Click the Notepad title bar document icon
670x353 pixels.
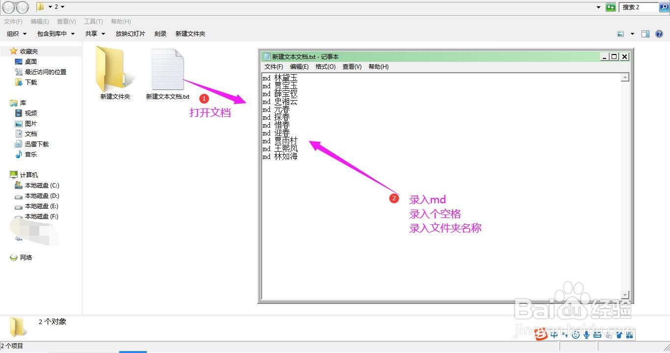pos(267,56)
